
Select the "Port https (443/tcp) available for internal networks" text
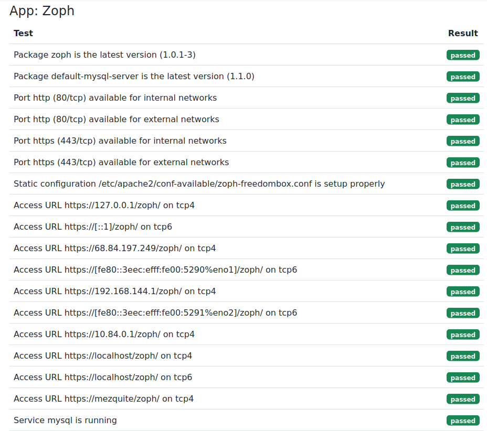click(120, 141)
